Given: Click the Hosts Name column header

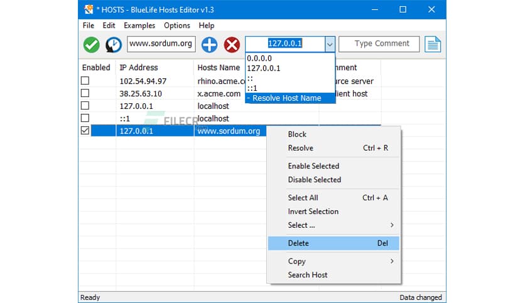Looking at the screenshot, I should point(219,68).
